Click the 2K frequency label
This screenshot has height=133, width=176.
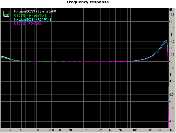click(101, 130)
